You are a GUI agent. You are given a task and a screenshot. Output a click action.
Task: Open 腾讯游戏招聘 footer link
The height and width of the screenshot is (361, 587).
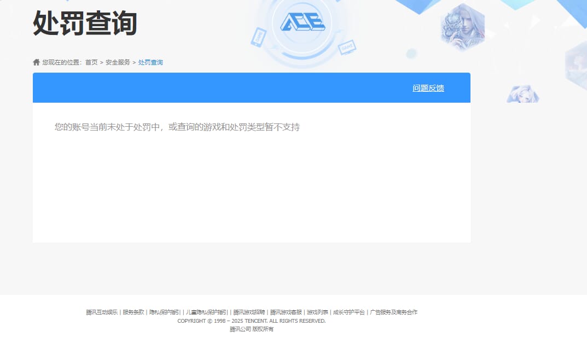click(249, 312)
